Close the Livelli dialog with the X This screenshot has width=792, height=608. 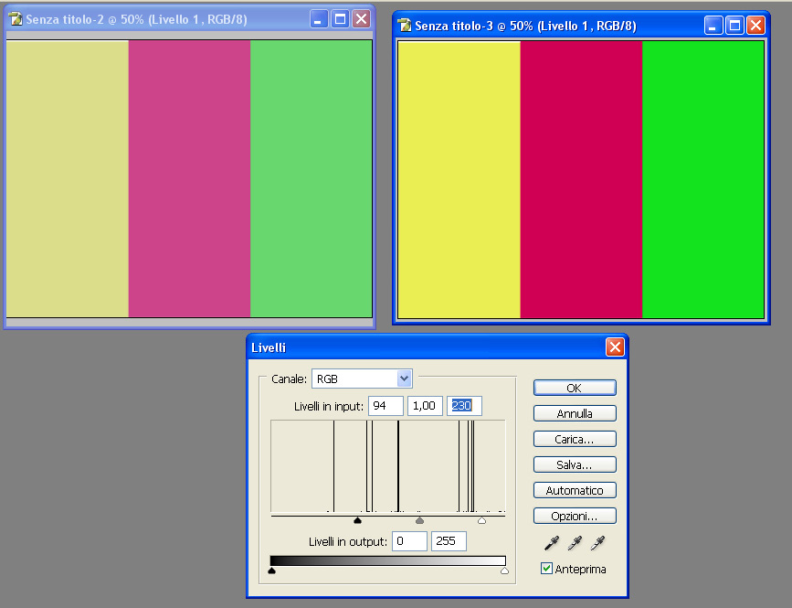point(615,347)
